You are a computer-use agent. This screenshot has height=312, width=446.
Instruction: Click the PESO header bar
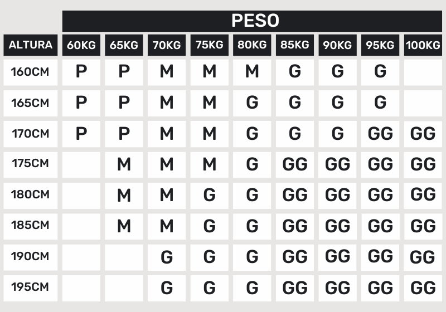[255, 21]
